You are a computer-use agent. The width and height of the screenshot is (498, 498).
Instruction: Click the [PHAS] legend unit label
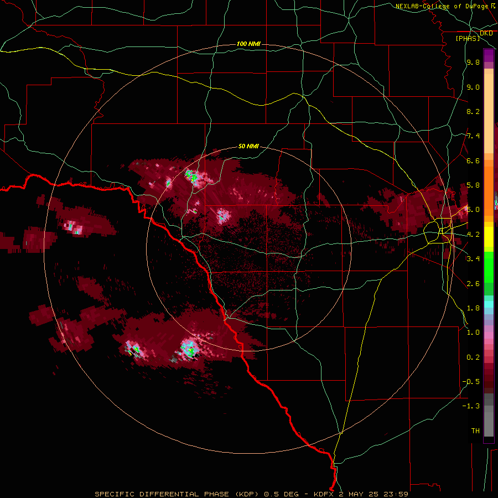[x=468, y=38]
